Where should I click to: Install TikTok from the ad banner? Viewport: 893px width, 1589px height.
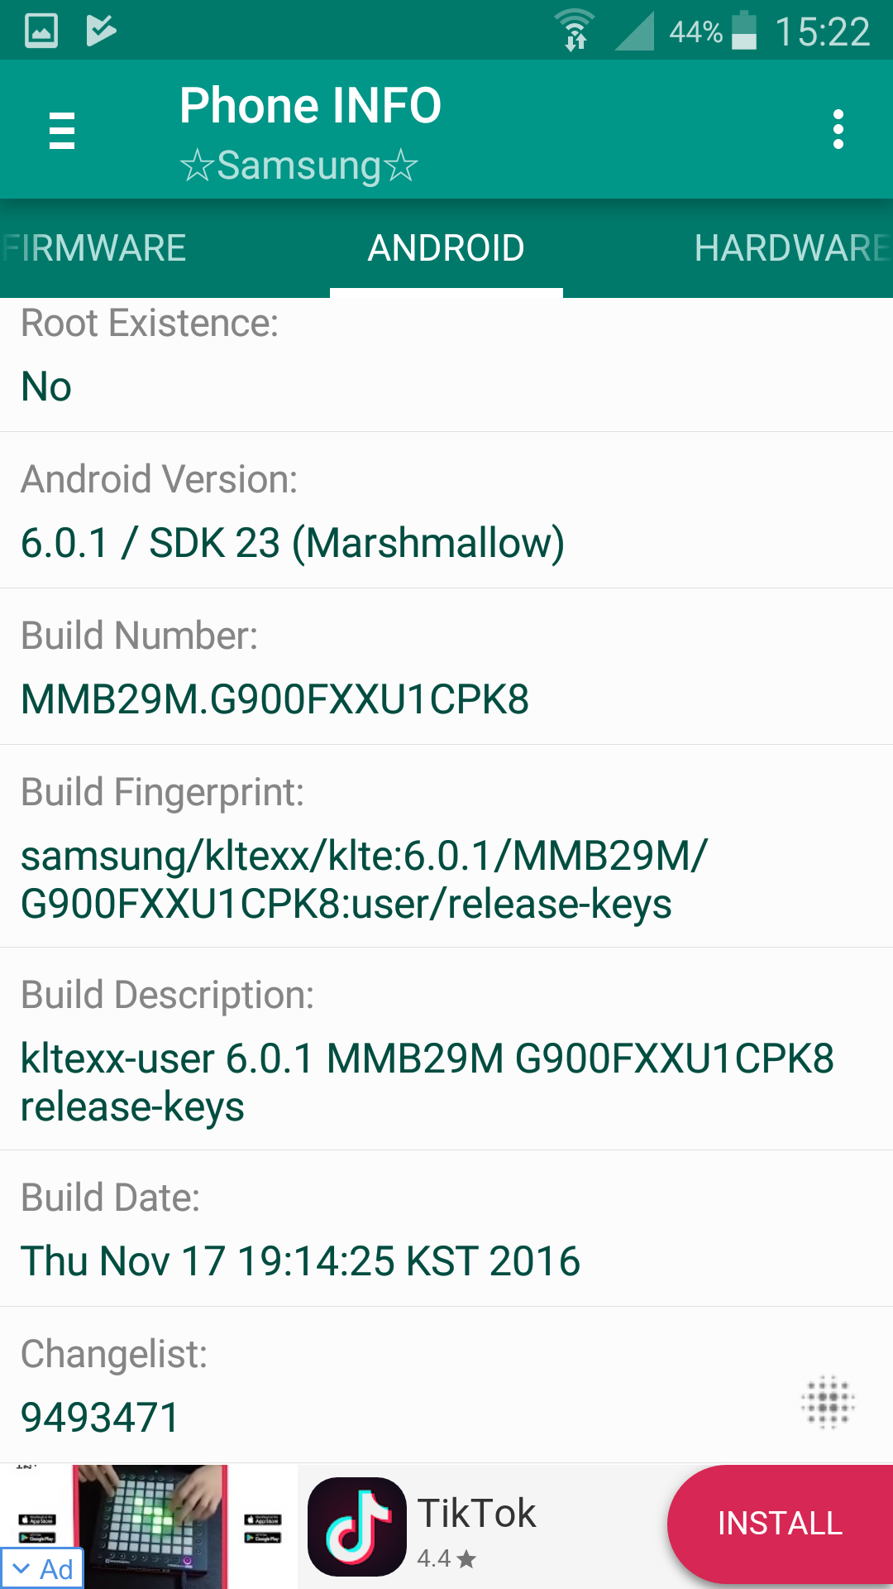pos(781,1524)
